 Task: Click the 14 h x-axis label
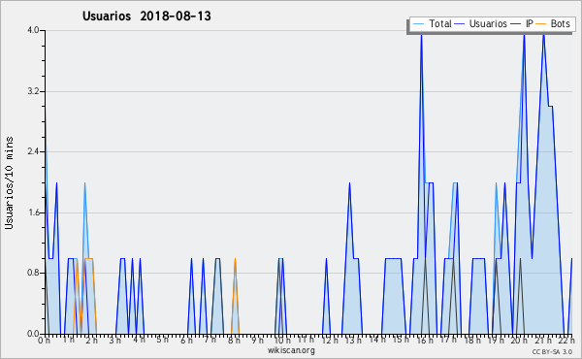click(x=377, y=340)
